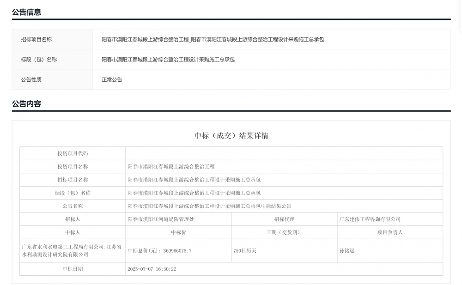Click the 标段（包）名称 label in the detail table
This screenshot has width=462, height=285.
[73, 193]
